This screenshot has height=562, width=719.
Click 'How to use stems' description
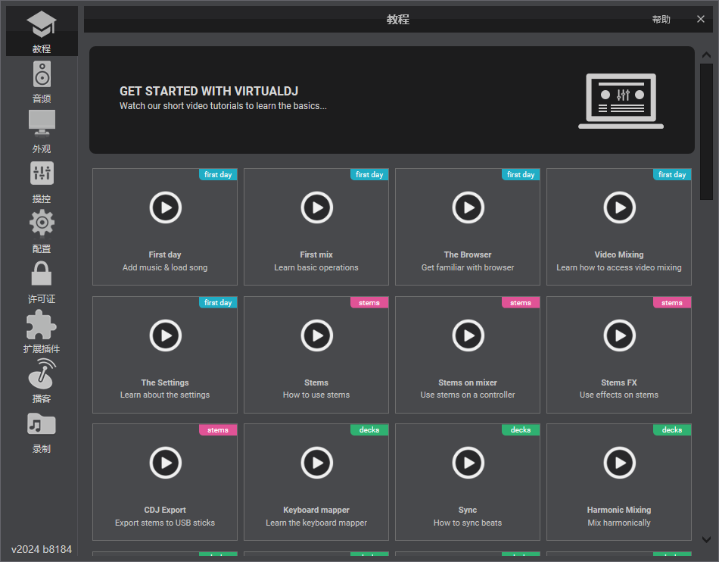pyautogui.click(x=316, y=395)
